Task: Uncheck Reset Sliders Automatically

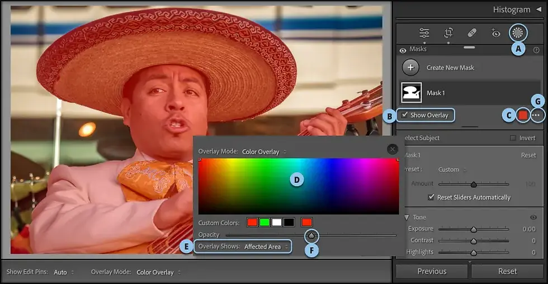Action: (431, 197)
